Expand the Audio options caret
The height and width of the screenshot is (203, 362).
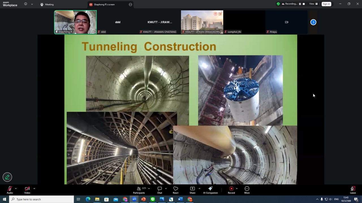[x=16, y=188]
